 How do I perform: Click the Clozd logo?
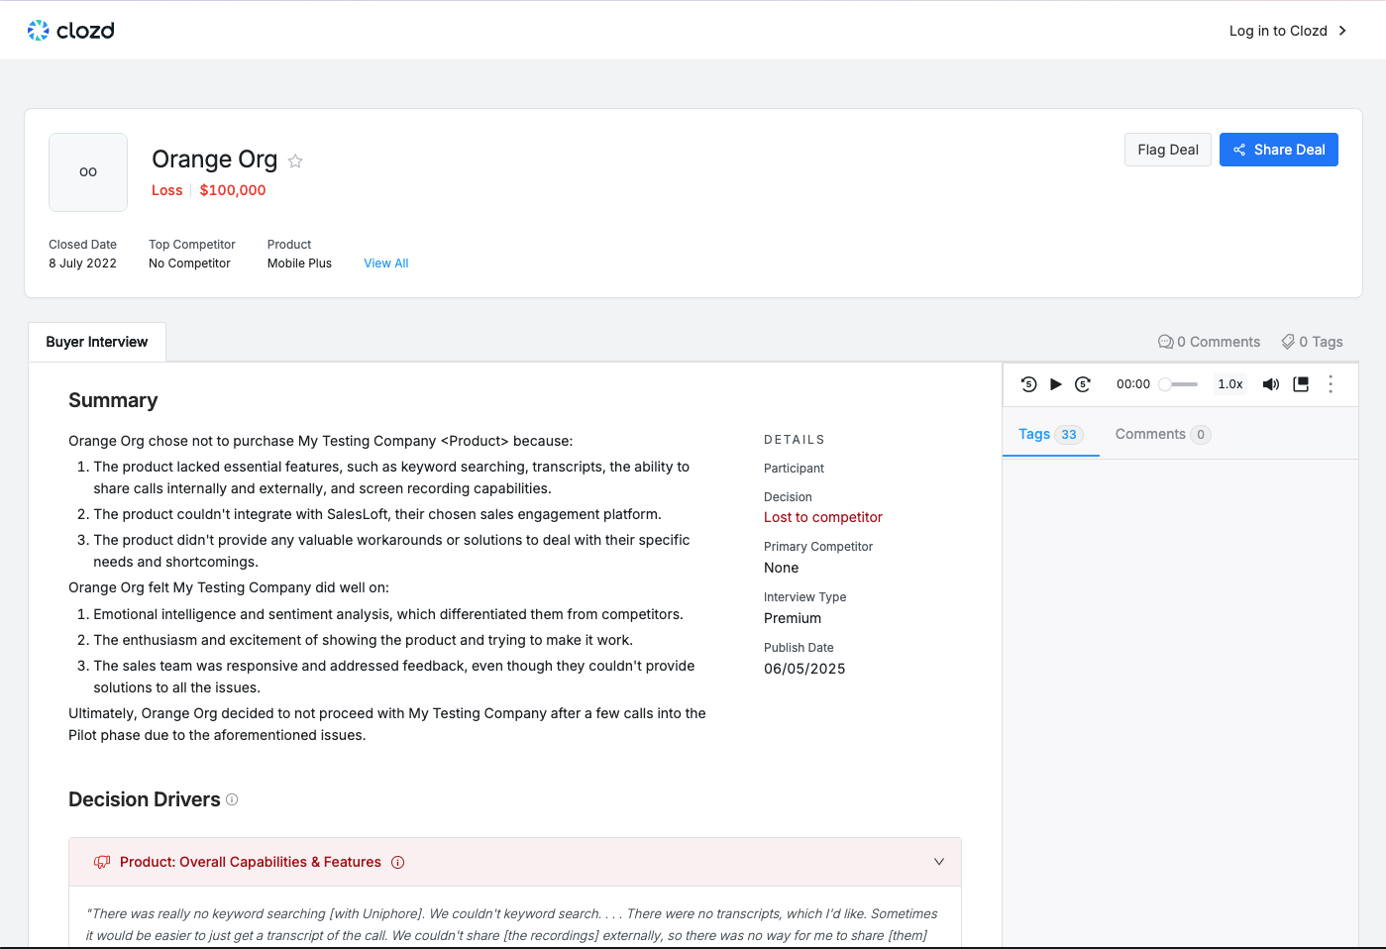tap(71, 31)
